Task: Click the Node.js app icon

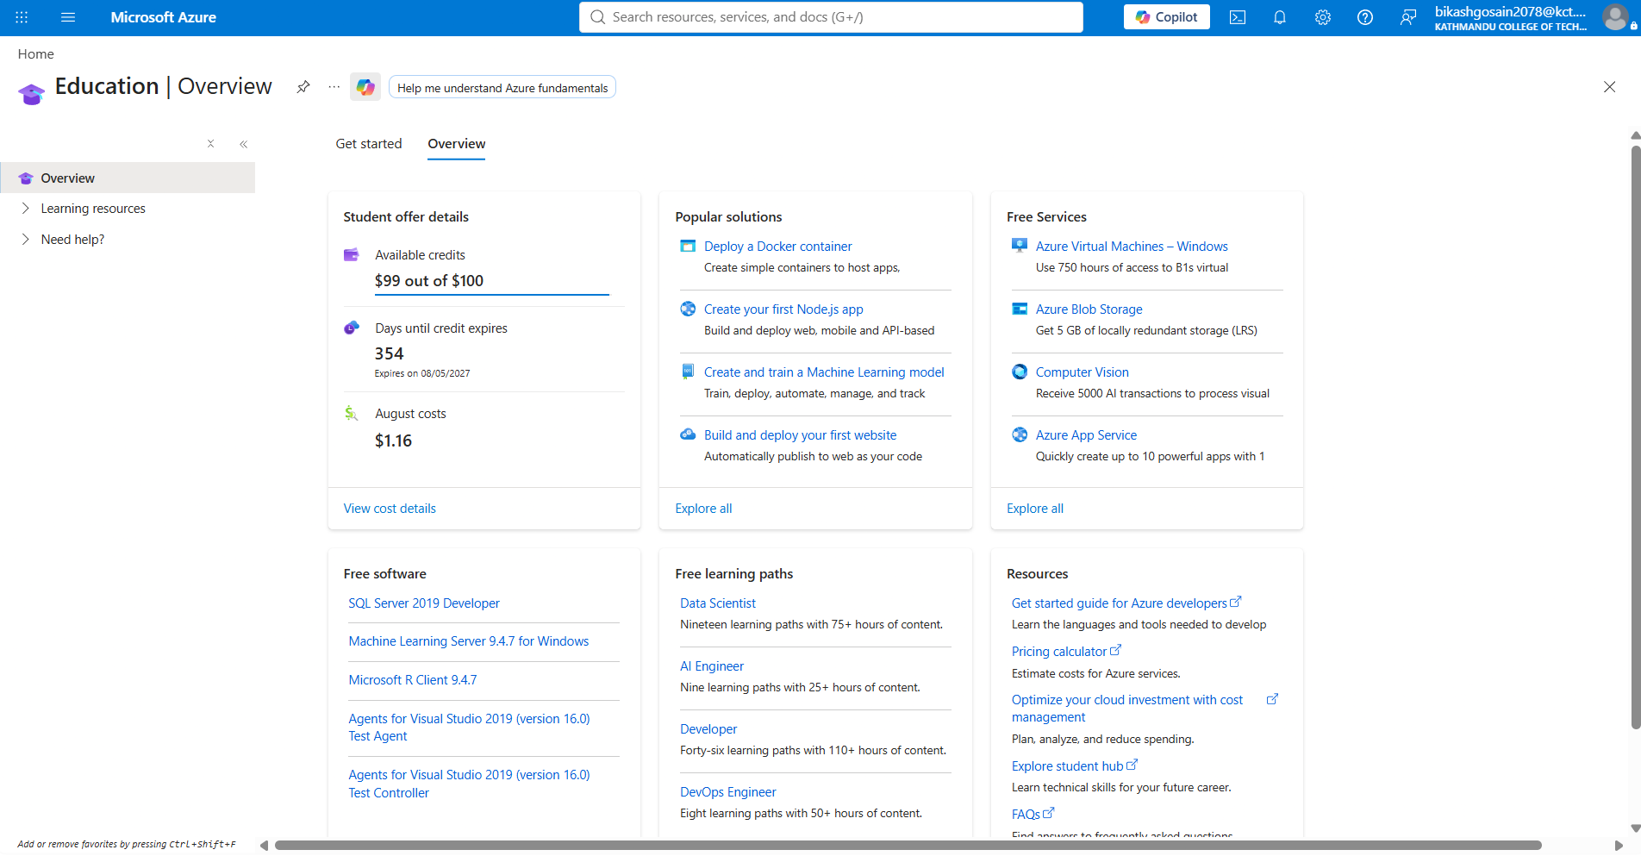Action: [688, 309]
